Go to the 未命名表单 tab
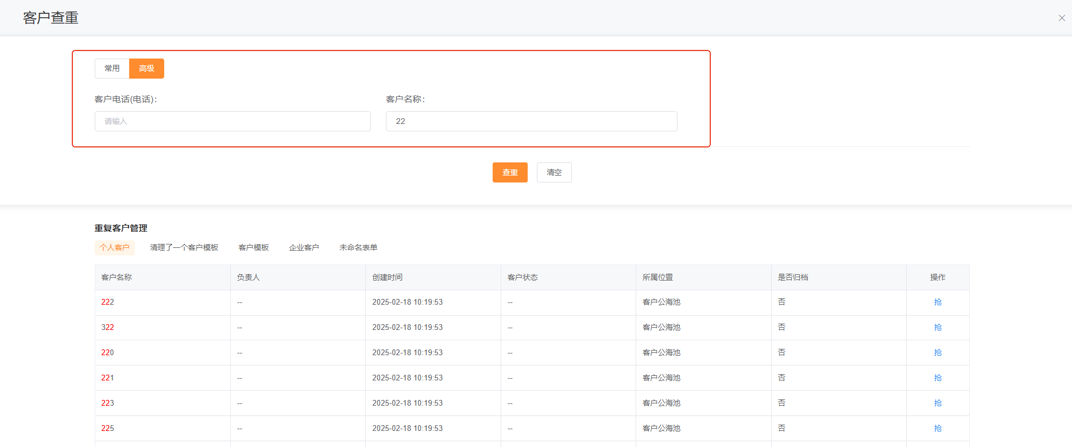 click(x=358, y=247)
